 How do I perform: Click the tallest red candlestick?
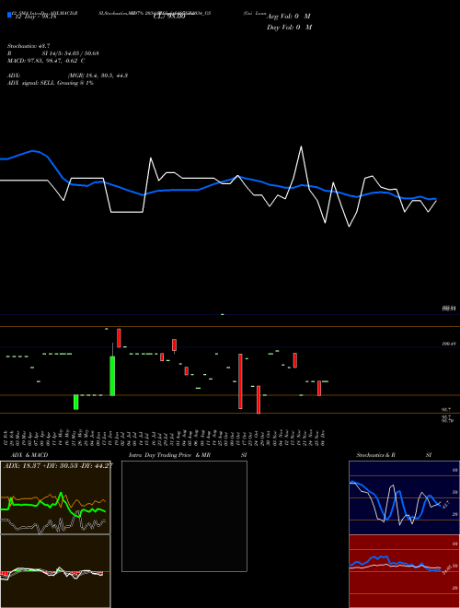(x=240, y=381)
